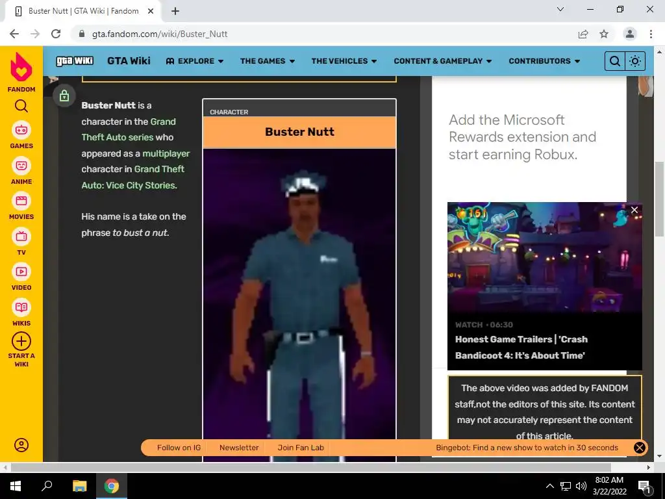Open the network status tray icon
665x499 pixels.
pyautogui.click(x=566, y=486)
